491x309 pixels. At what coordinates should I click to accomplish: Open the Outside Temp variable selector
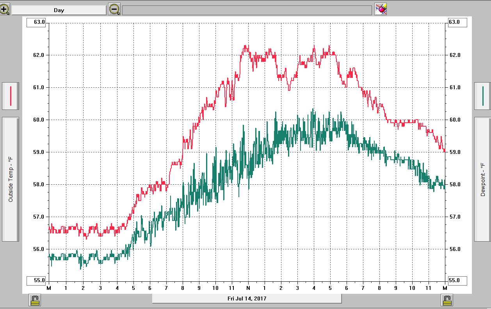coord(11,179)
